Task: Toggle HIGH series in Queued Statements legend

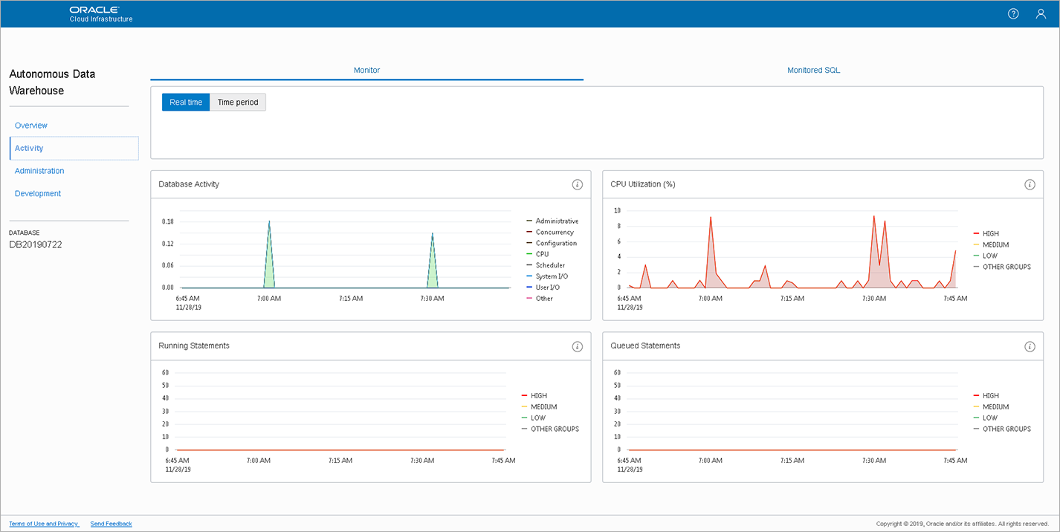Action: pyautogui.click(x=986, y=396)
